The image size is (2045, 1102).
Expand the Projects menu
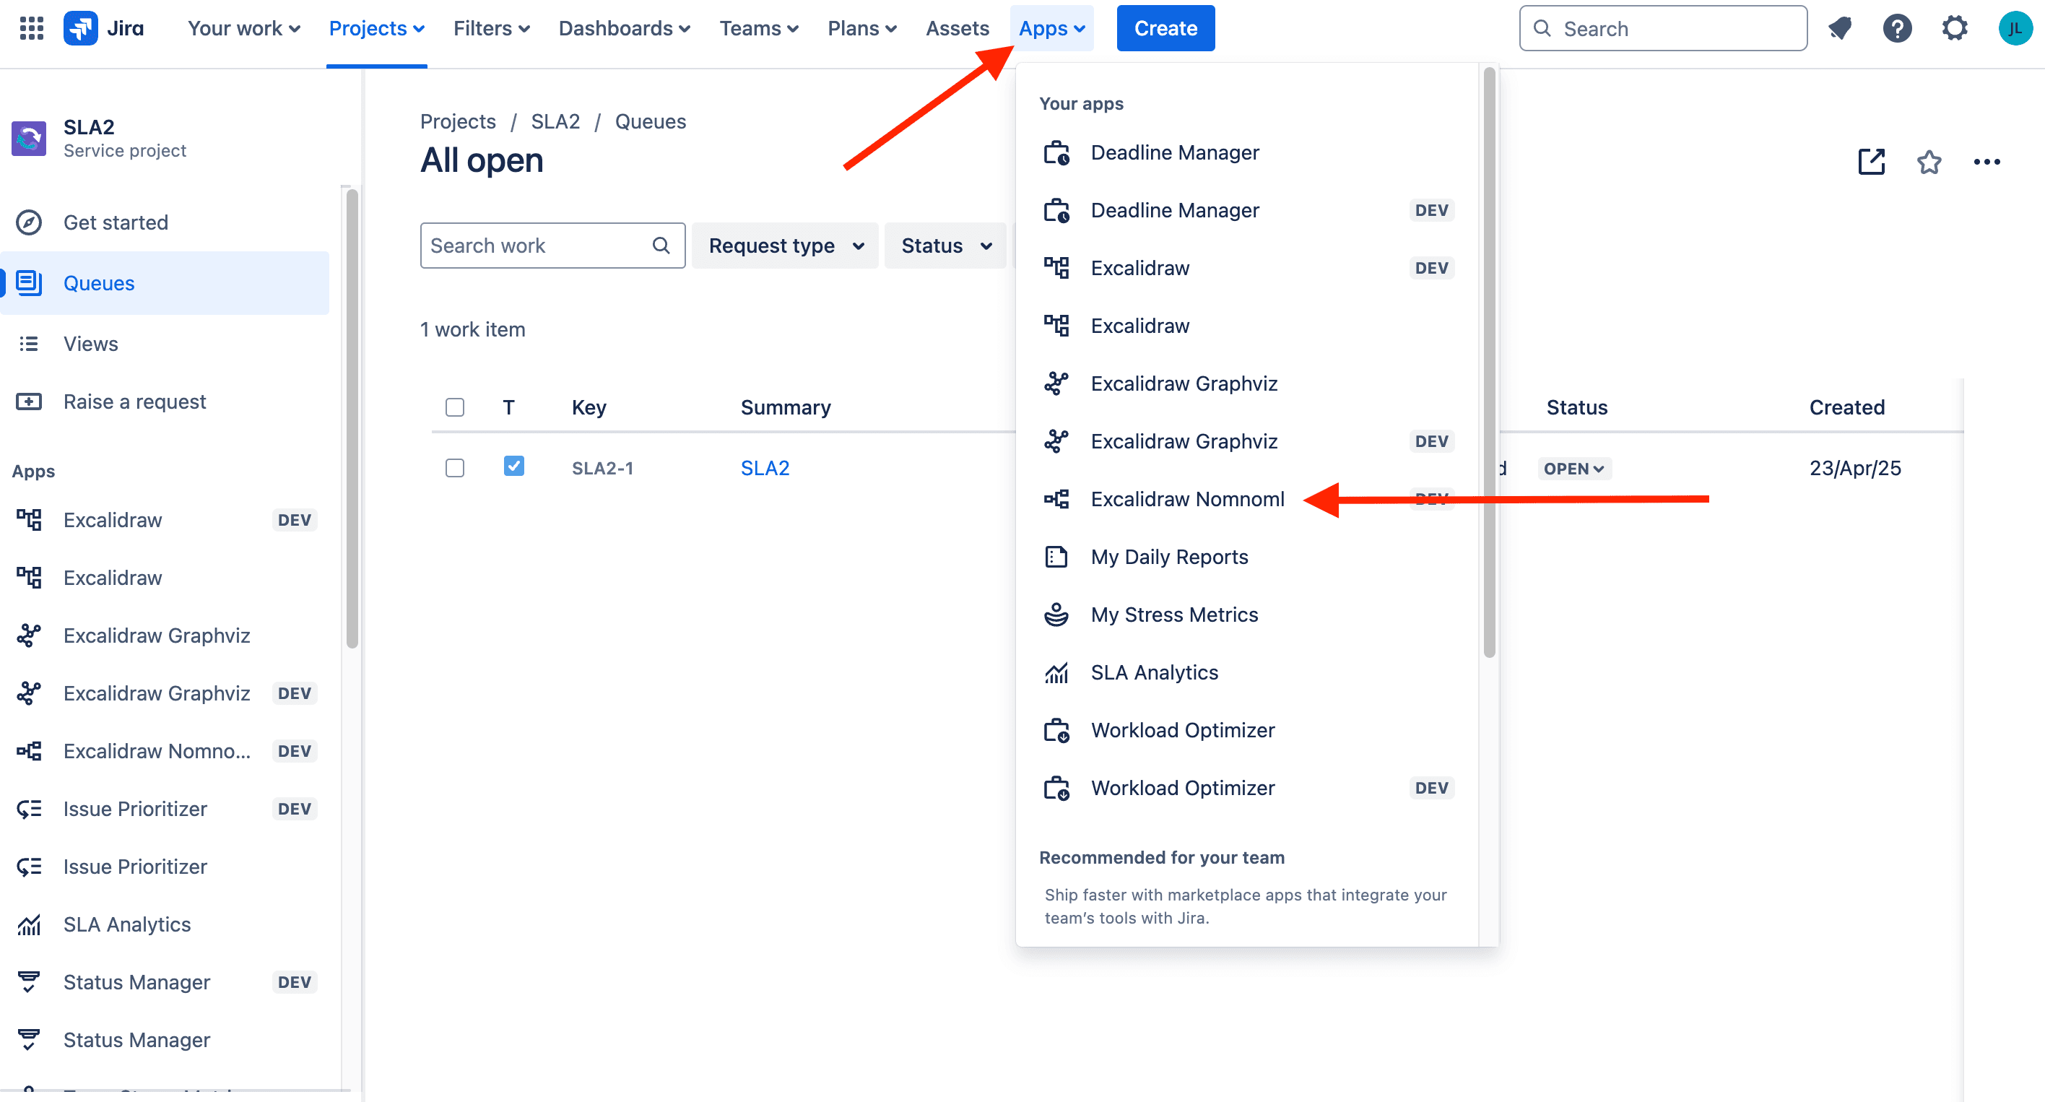pyautogui.click(x=376, y=29)
